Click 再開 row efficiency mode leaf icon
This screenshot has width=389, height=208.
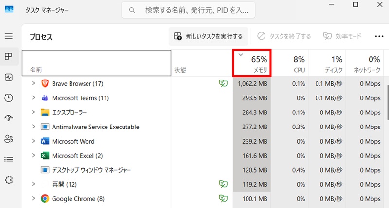coord(223,184)
